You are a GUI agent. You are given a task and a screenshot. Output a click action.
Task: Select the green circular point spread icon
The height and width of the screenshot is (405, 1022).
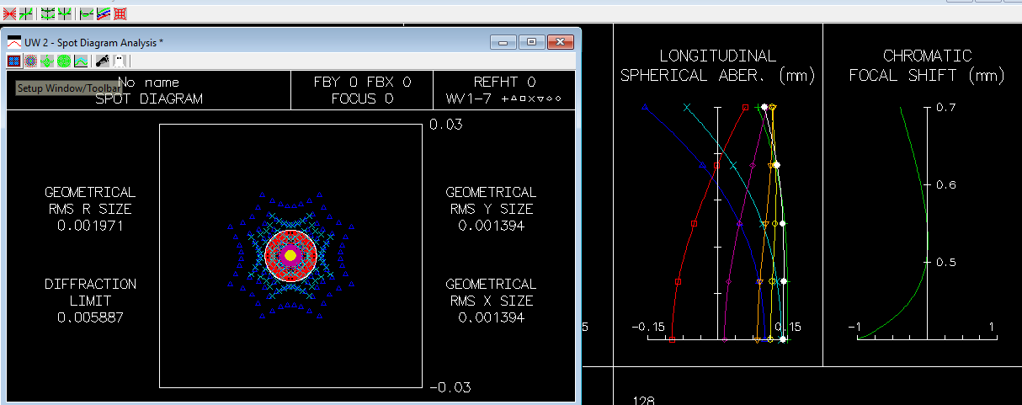64,61
